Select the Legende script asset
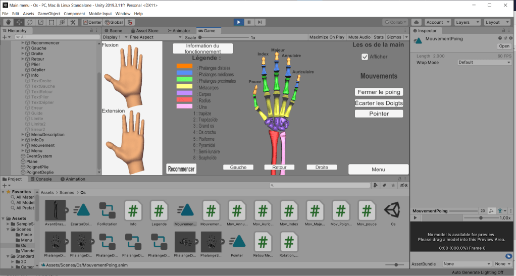Viewport: 516px width, 276px height. [159, 210]
